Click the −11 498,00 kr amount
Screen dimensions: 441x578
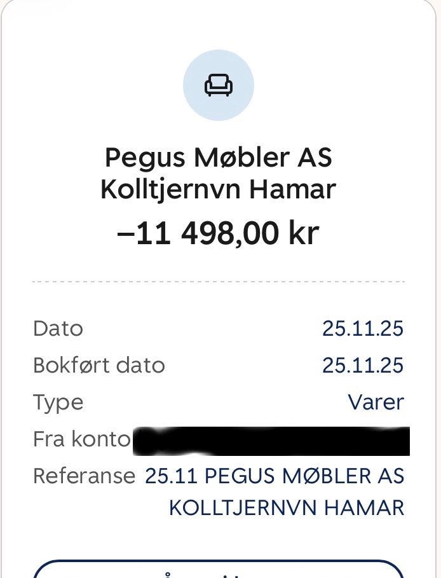218,234
